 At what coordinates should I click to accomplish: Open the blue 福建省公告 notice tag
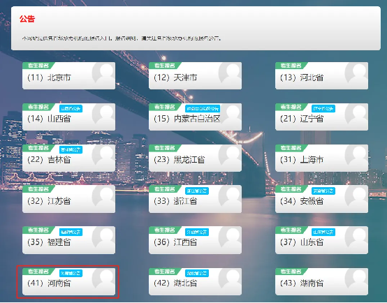point(71,232)
